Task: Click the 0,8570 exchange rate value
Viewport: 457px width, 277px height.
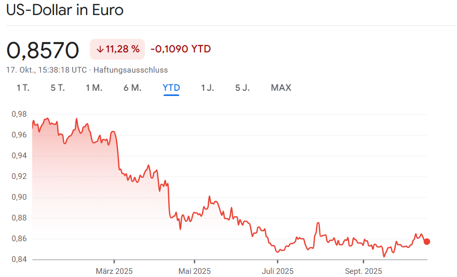Action: pos(43,50)
